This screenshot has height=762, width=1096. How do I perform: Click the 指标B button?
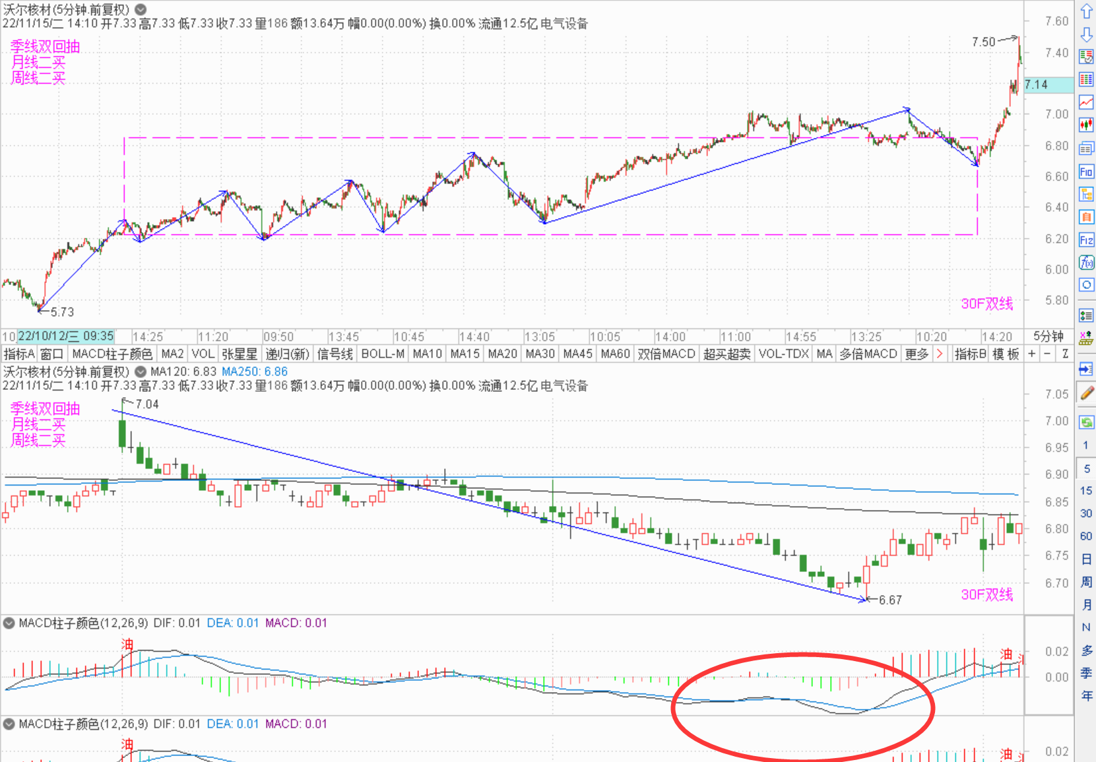pyautogui.click(x=970, y=354)
